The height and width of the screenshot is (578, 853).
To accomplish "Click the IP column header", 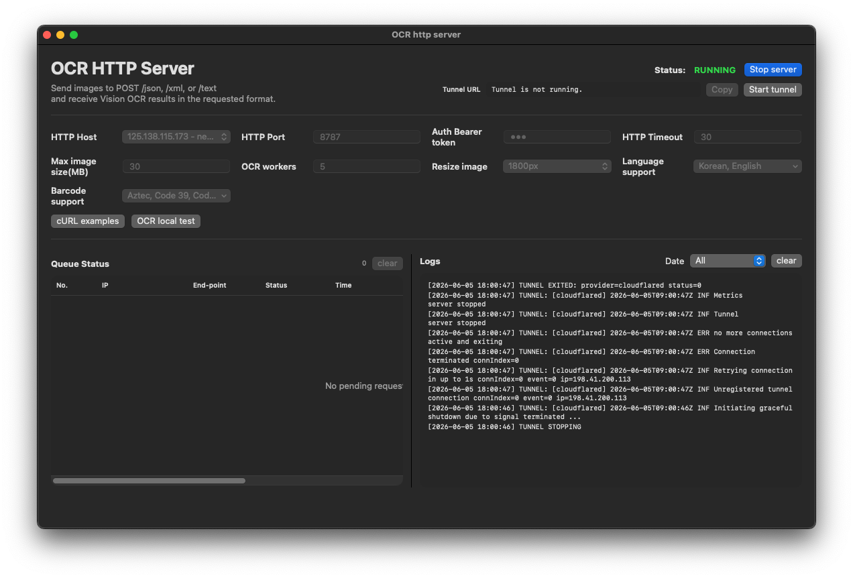I will point(105,285).
